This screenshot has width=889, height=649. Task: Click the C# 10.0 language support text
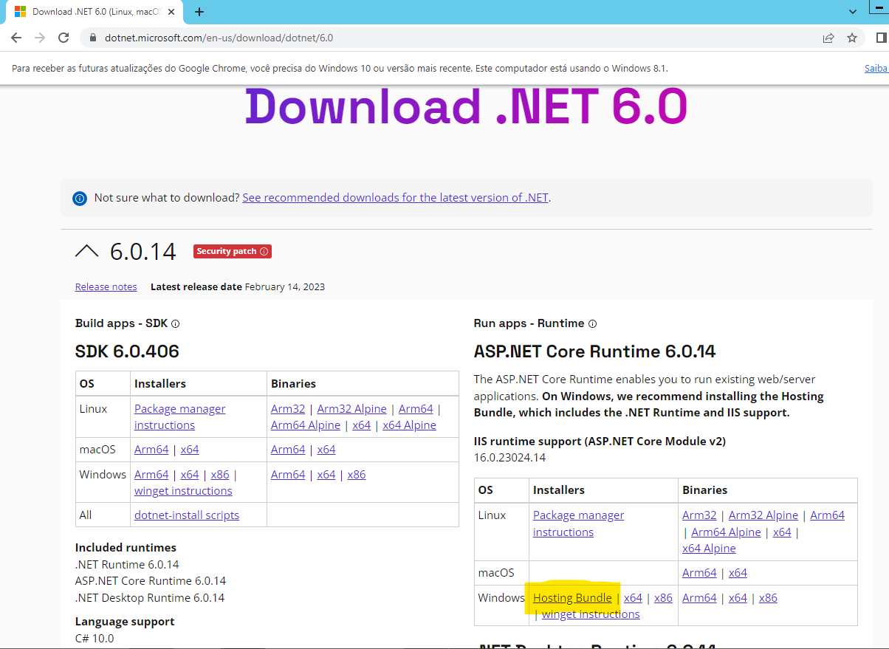point(95,639)
